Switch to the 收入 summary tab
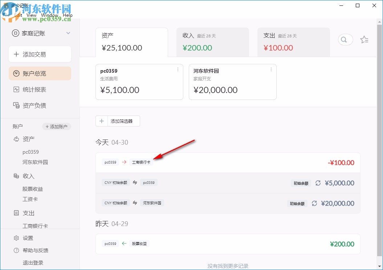 [213, 42]
